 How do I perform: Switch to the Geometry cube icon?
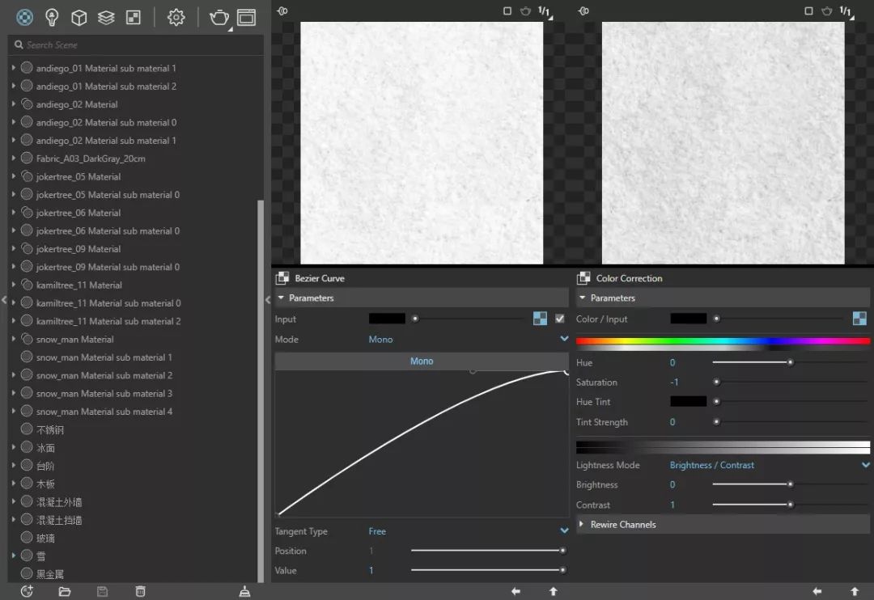78,17
